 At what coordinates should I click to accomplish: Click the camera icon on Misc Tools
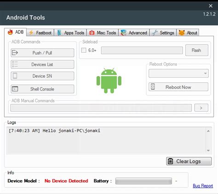click(x=92, y=33)
